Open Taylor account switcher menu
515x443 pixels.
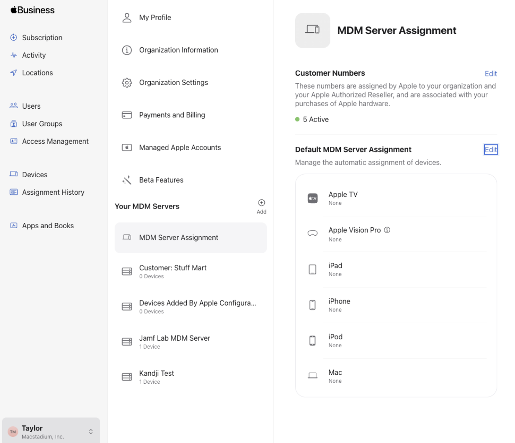(x=51, y=431)
